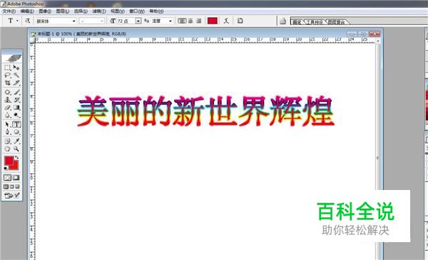Select the Eyedropper tool

pos(16,141)
